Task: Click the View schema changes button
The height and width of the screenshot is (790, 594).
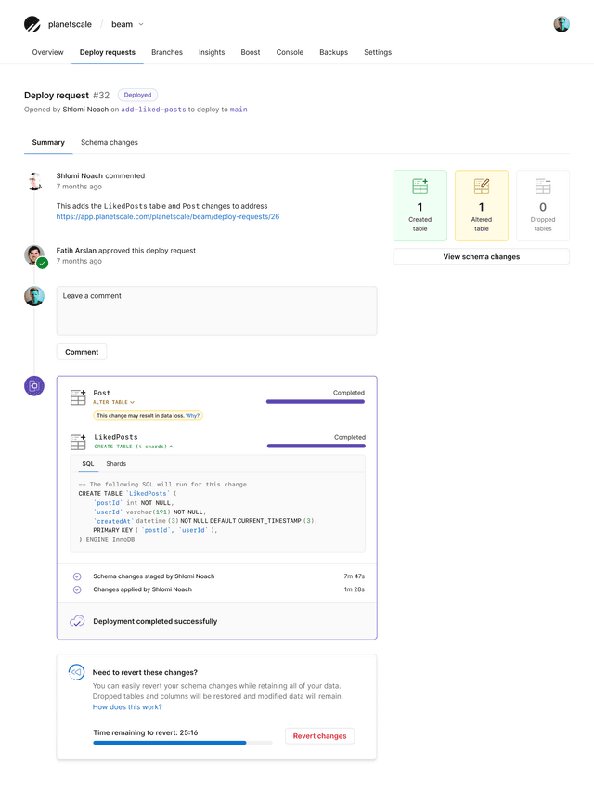Action: point(481,256)
